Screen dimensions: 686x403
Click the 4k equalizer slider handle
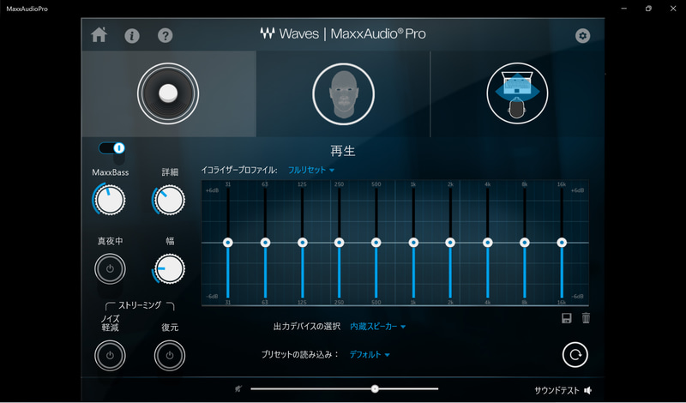[x=488, y=243]
